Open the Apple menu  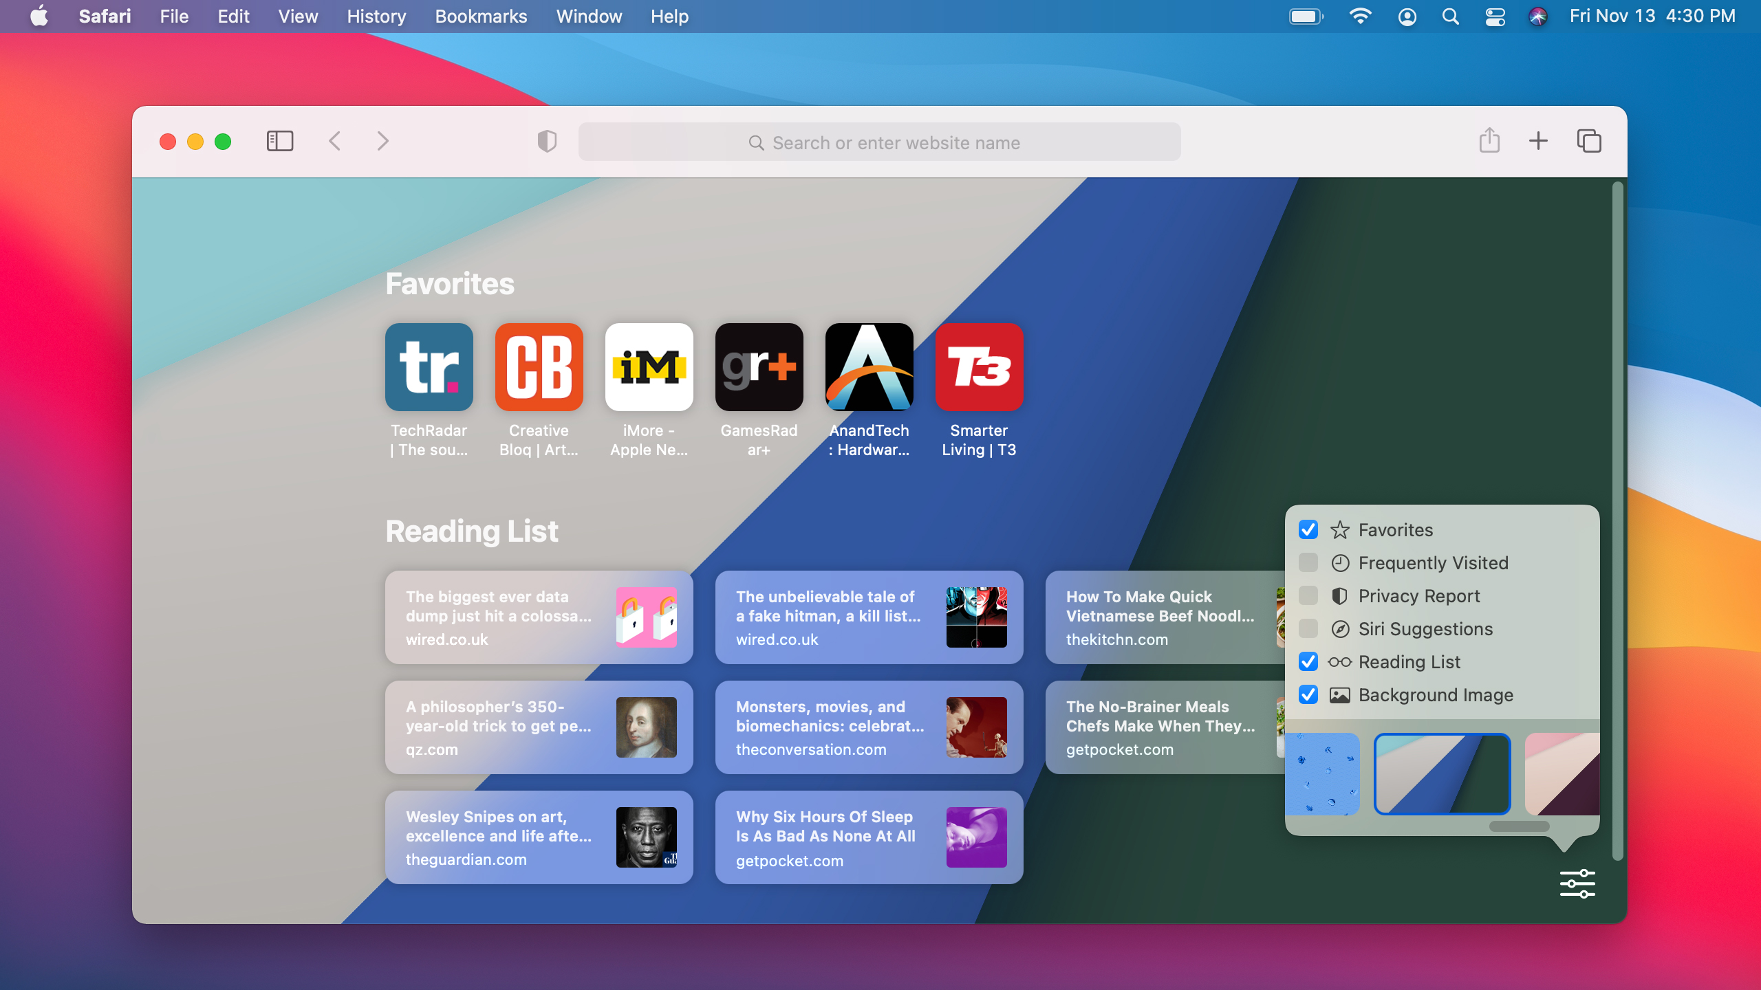(x=39, y=16)
